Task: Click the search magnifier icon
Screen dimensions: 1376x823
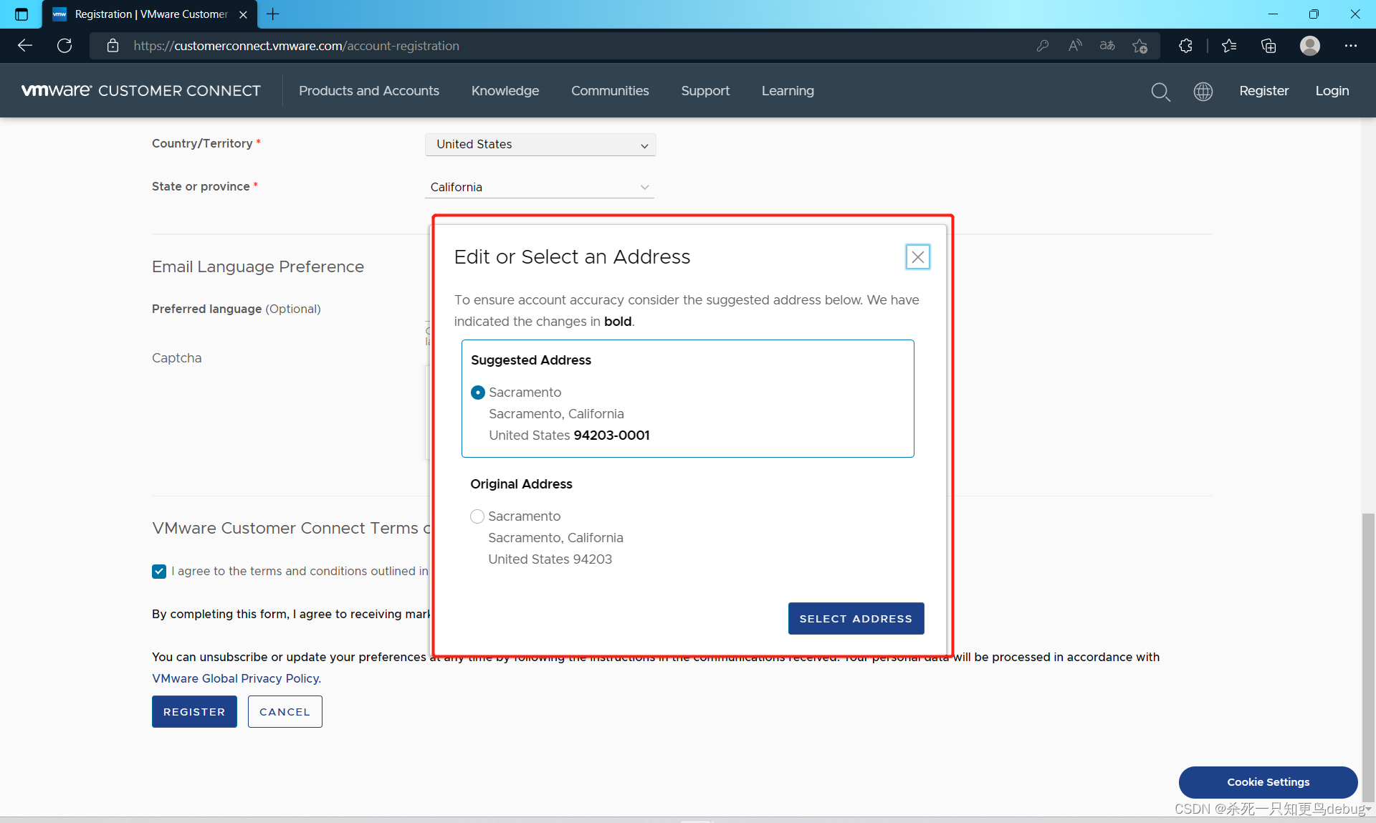Action: (x=1160, y=92)
